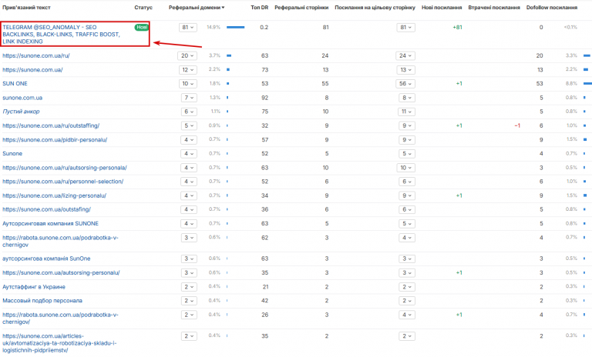Screen dimensions: 592x357
Task: Open anchor link ending /autsorsing-personalu/
Action: click(61, 273)
